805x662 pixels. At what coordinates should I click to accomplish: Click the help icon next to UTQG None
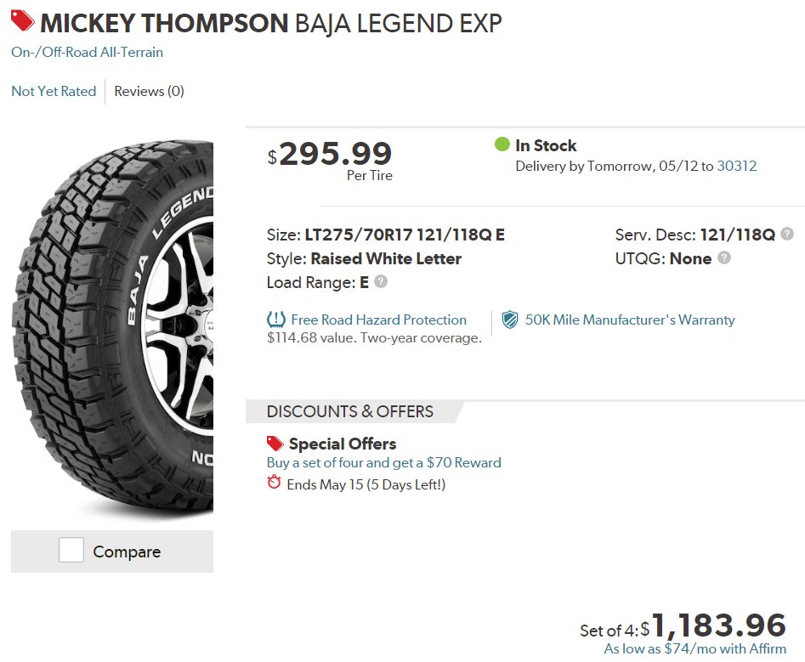pos(724,257)
